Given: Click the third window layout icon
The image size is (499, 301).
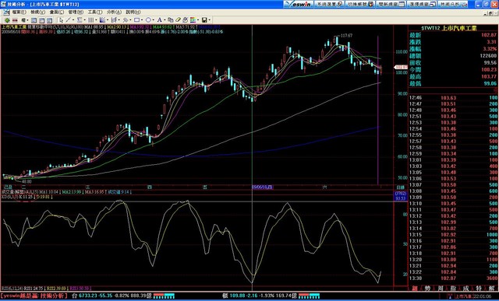Looking at the screenshot, I should coord(50,21).
